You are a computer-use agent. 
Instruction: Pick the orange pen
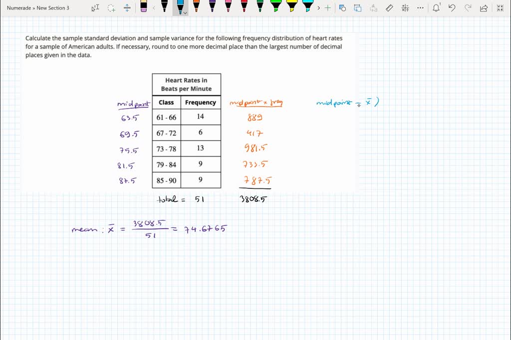coord(196,6)
